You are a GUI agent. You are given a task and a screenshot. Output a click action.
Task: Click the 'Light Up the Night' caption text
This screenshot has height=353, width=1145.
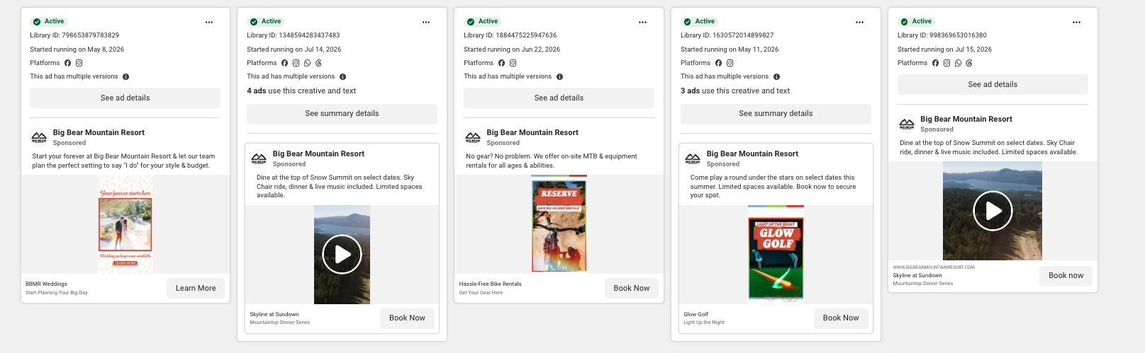coord(704,323)
